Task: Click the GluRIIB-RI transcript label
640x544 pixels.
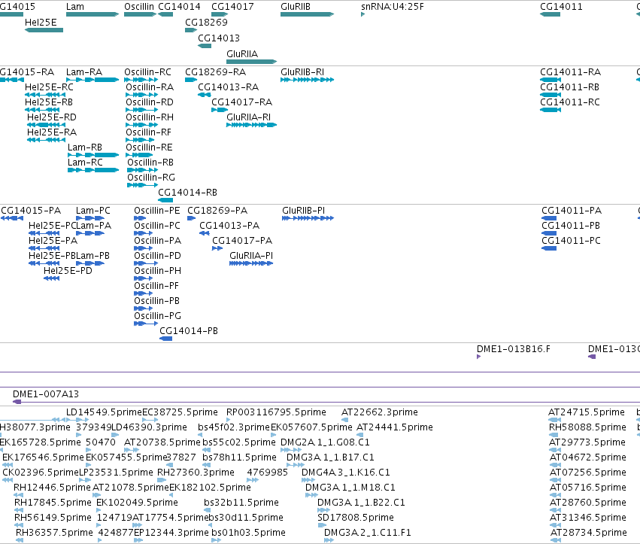Action: 302,72
